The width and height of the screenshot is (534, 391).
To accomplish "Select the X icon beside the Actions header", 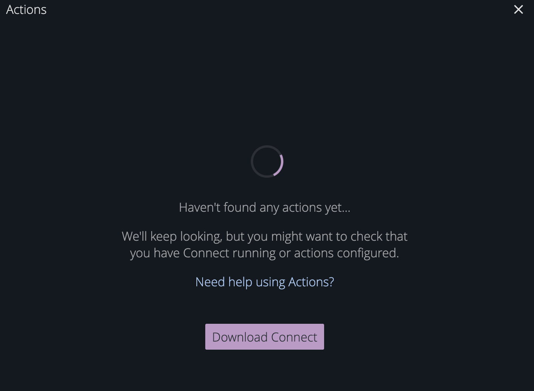I will [518, 10].
